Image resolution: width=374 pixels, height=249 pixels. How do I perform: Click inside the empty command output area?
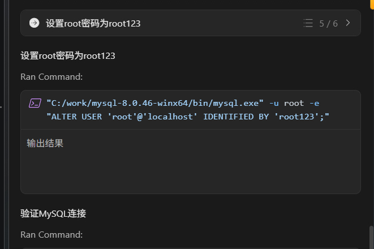coord(191,171)
